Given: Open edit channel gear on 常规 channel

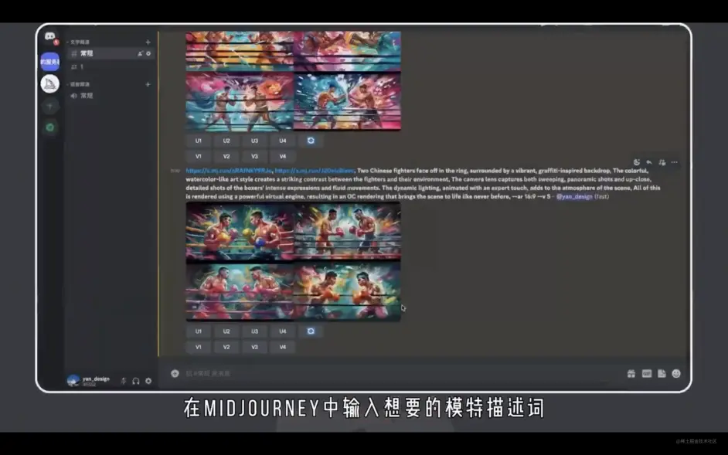Looking at the screenshot, I should tap(148, 54).
